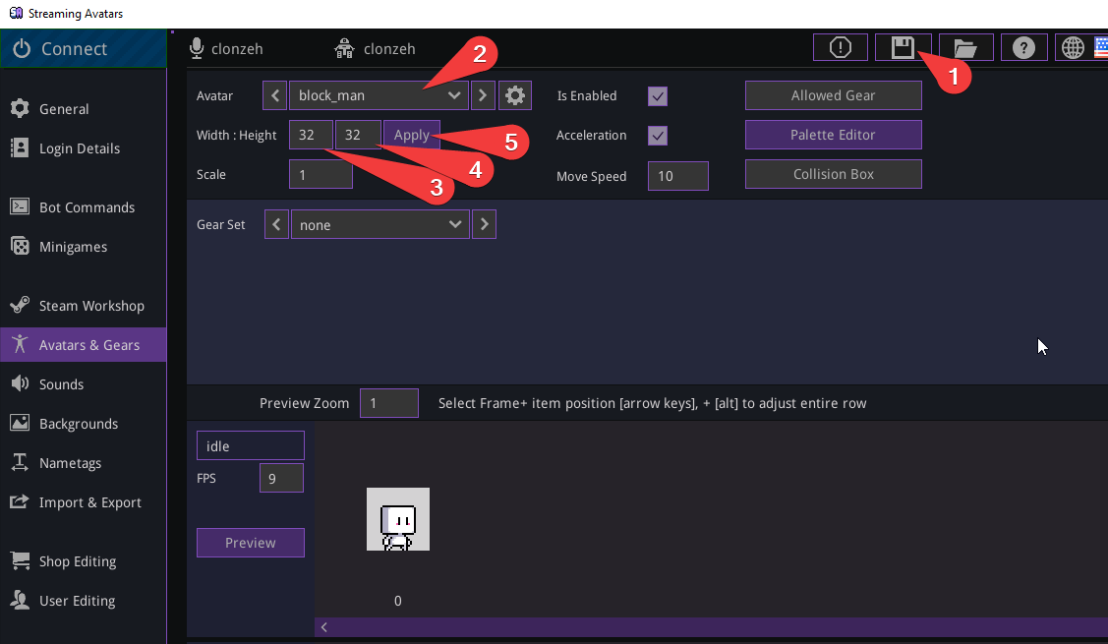
Task: Click the horizontal scrollbar left arrow
Action: (x=324, y=627)
